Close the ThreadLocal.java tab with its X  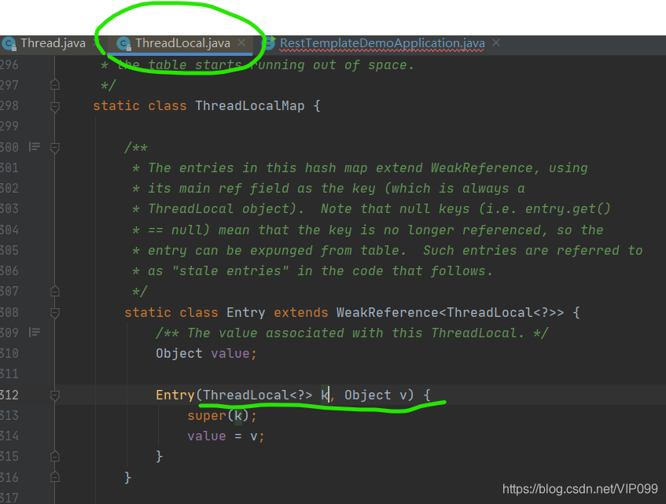[x=240, y=43]
